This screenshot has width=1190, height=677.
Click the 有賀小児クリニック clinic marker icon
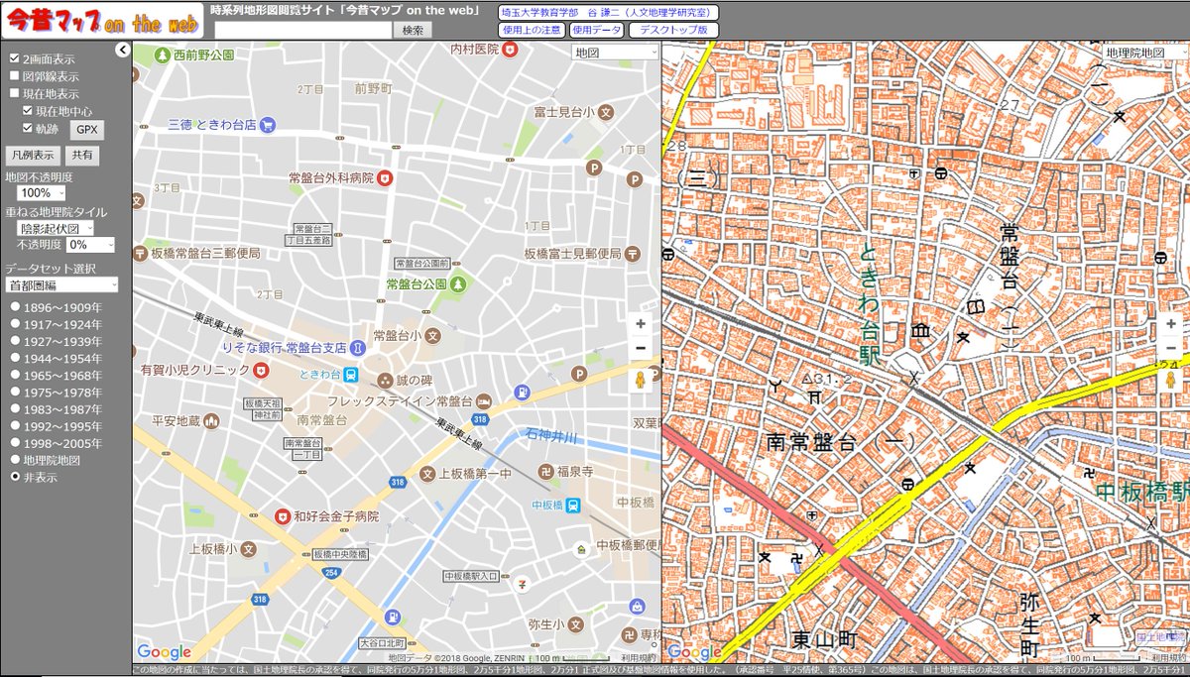point(261,370)
